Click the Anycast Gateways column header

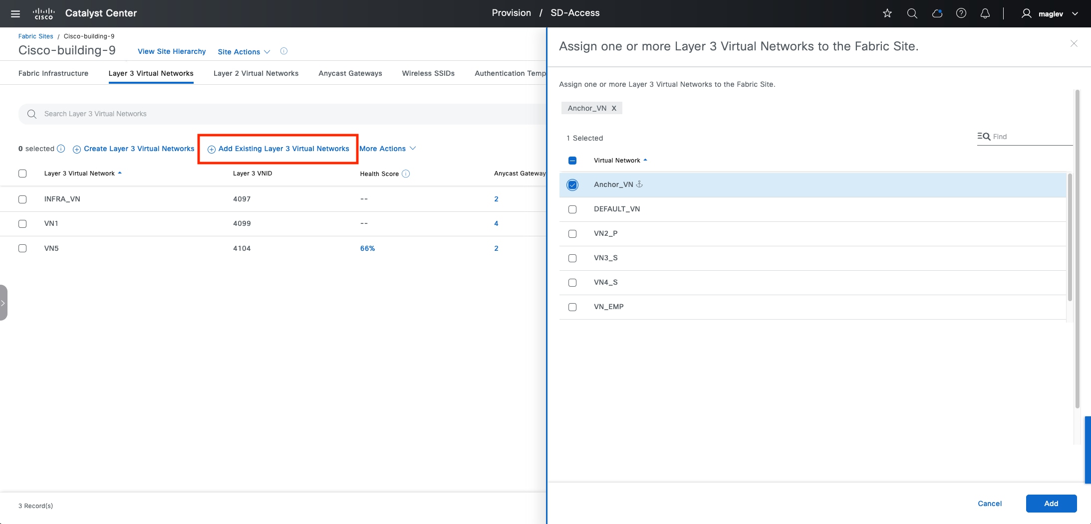520,174
